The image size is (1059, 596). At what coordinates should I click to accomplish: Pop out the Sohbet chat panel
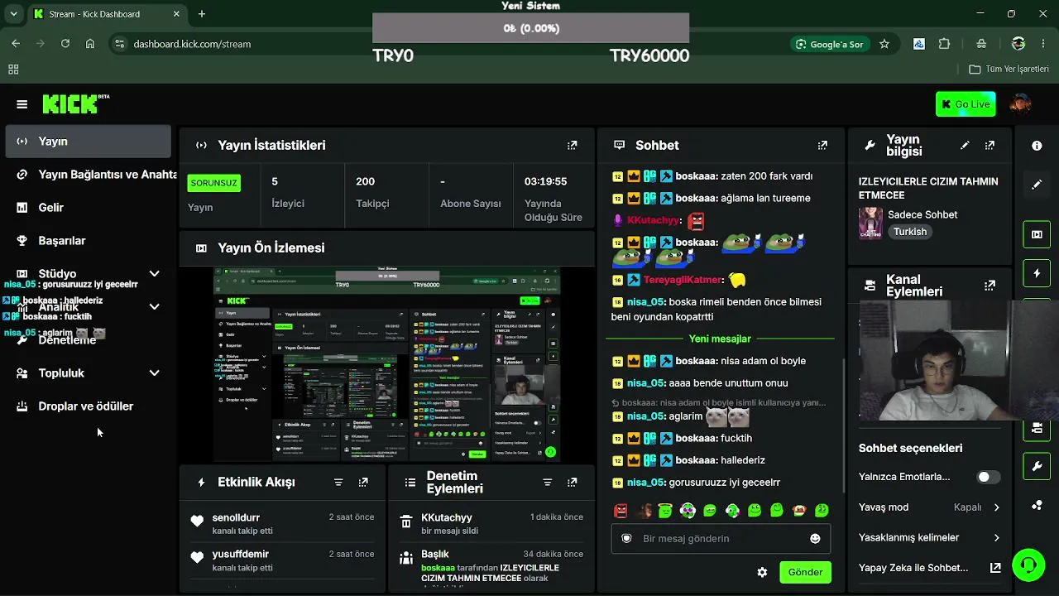[822, 145]
